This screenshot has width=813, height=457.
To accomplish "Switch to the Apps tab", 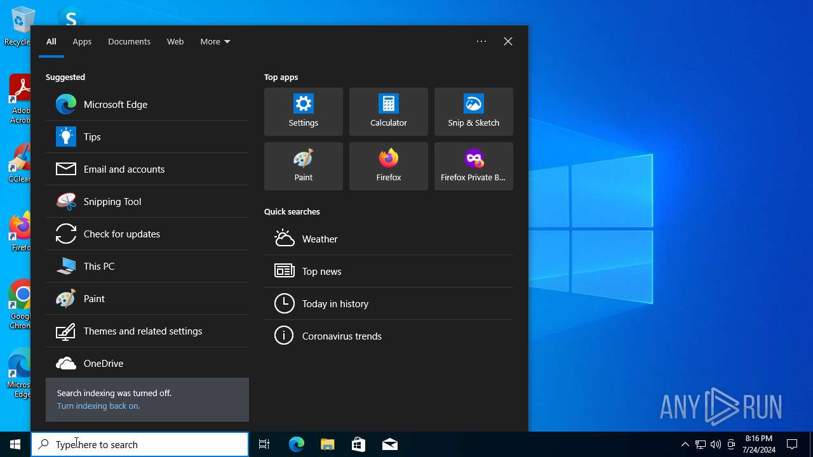I will (82, 41).
